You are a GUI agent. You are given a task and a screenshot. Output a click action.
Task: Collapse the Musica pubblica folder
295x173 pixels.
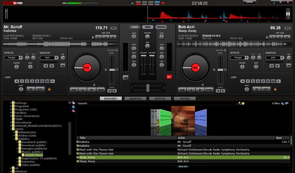point(17,152)
